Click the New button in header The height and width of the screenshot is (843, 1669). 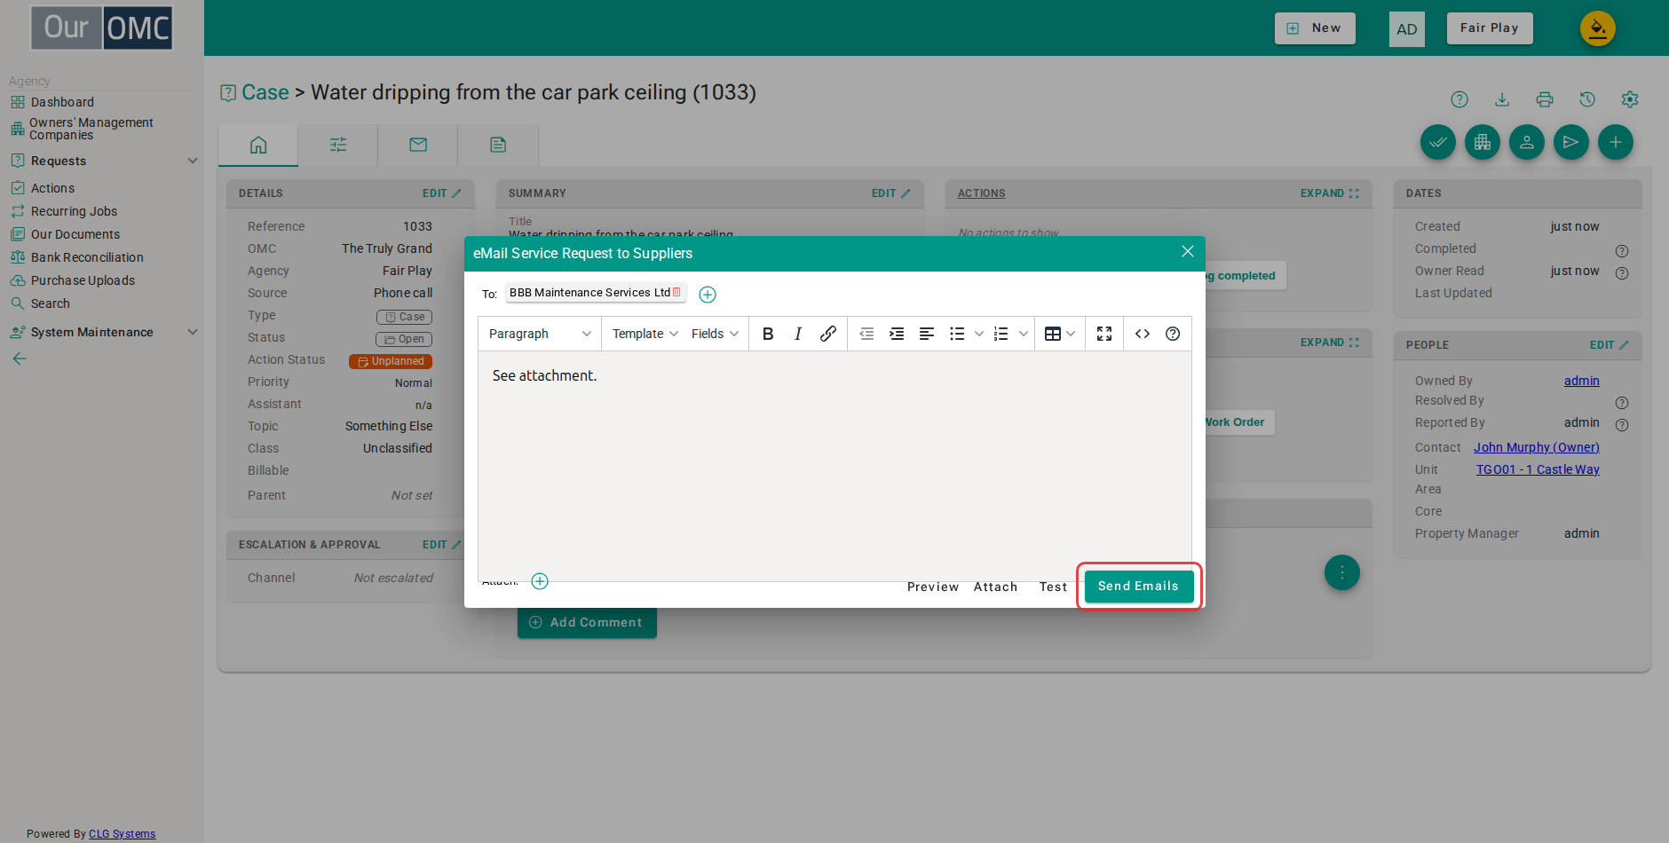coord(1315,28)
